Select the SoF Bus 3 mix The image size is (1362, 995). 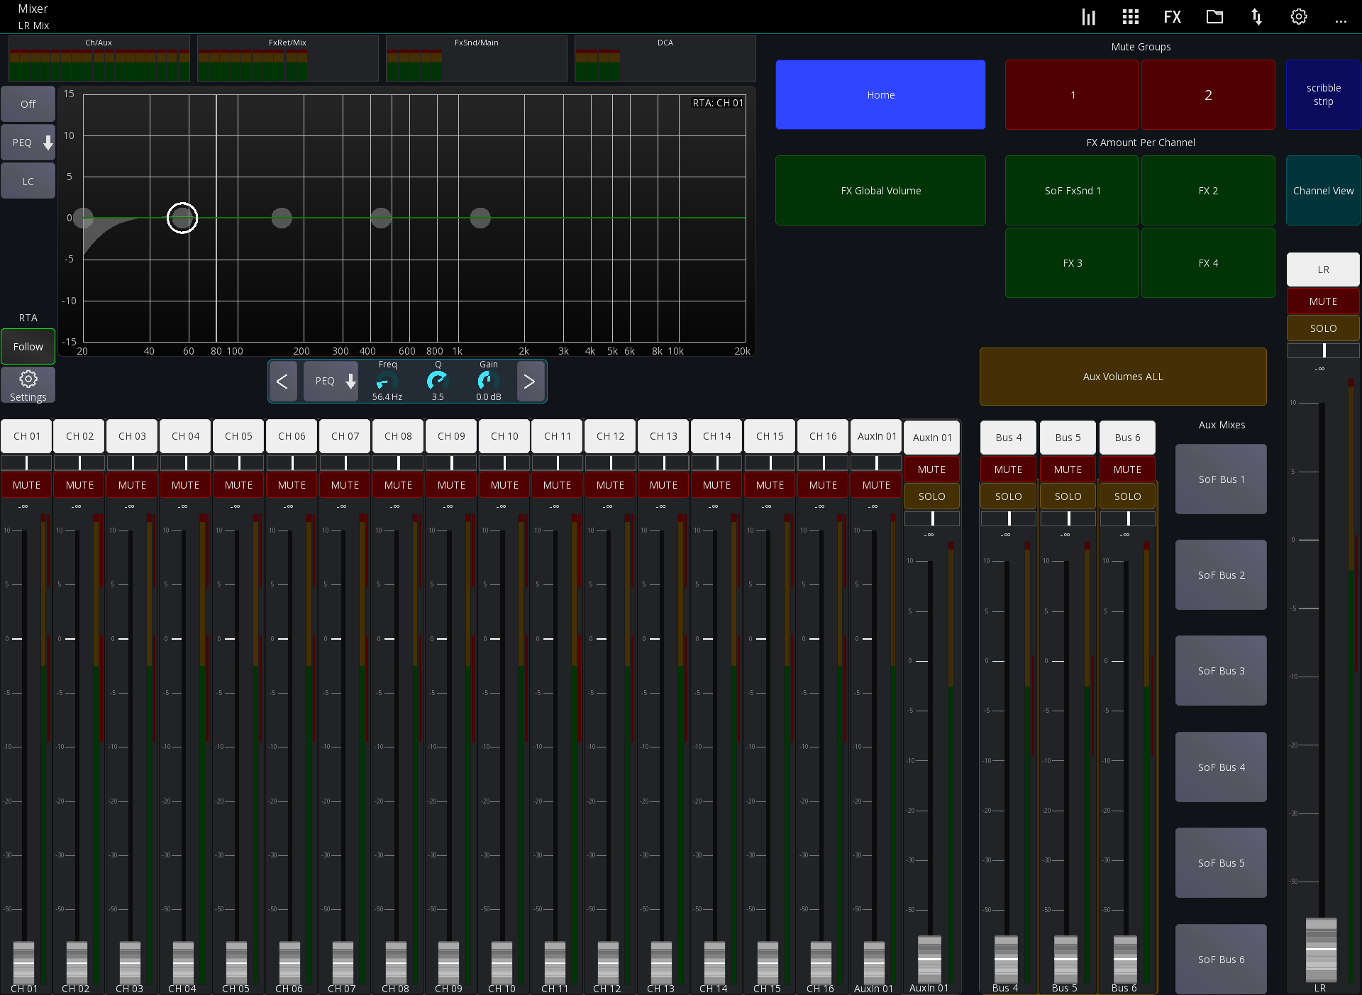click(x=1220, y=670)
